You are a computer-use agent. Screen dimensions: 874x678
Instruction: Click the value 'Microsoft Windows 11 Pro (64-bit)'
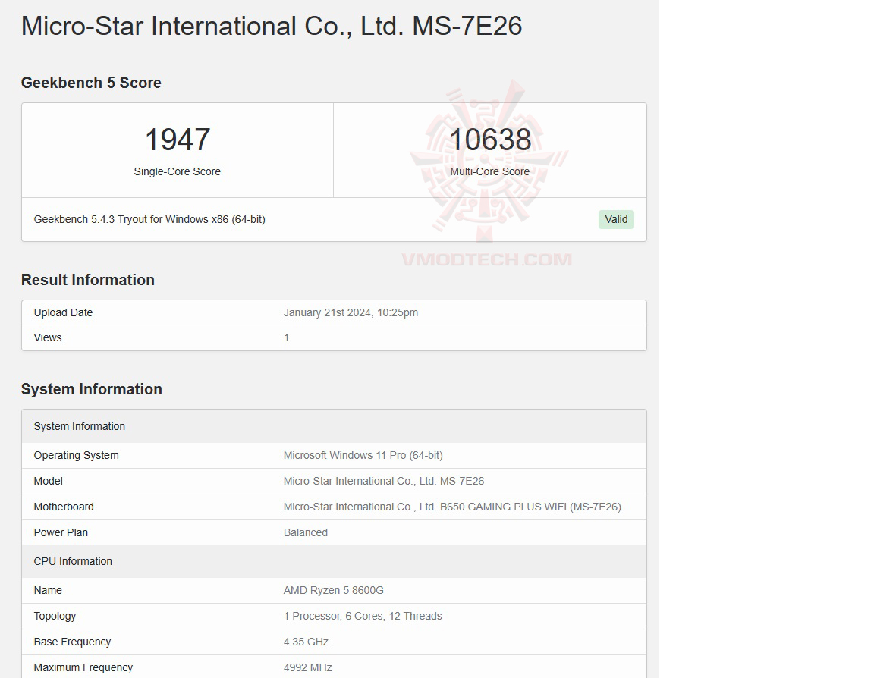point(363,455)
